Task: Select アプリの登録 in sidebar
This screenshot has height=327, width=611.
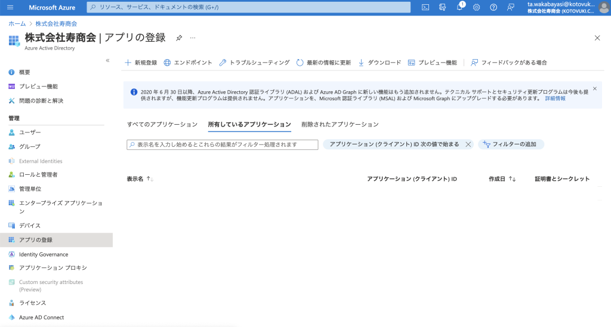Action: click(x=56, y=240)
